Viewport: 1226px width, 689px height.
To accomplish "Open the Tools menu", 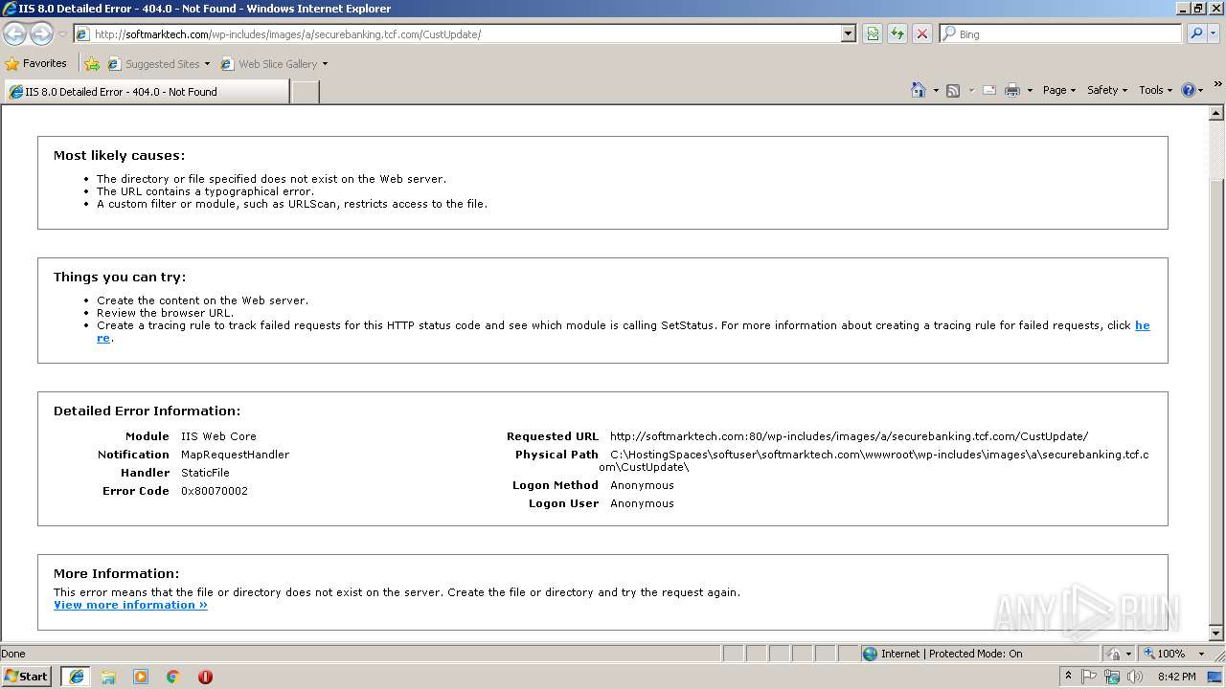I will [x=1155, y=90].
